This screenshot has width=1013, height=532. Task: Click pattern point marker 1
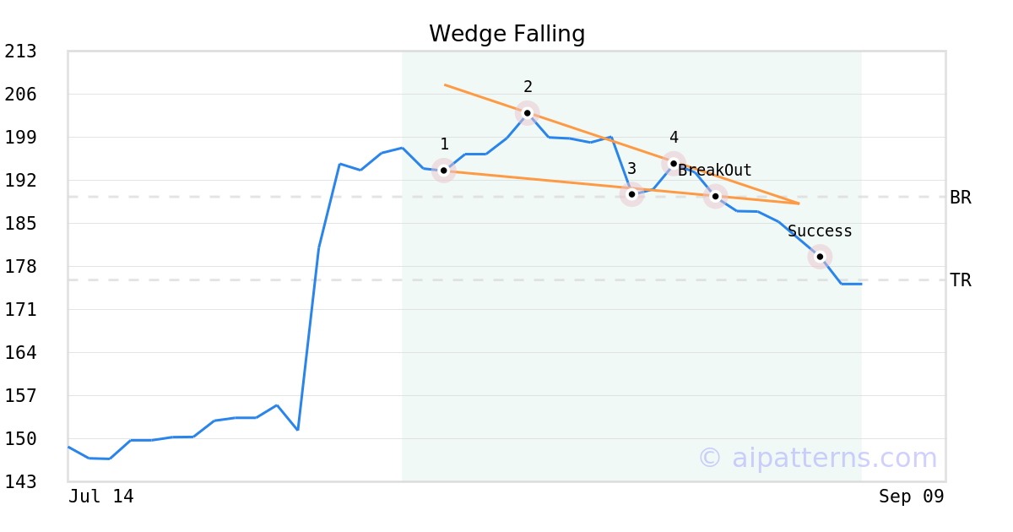[x=444, y=171]
